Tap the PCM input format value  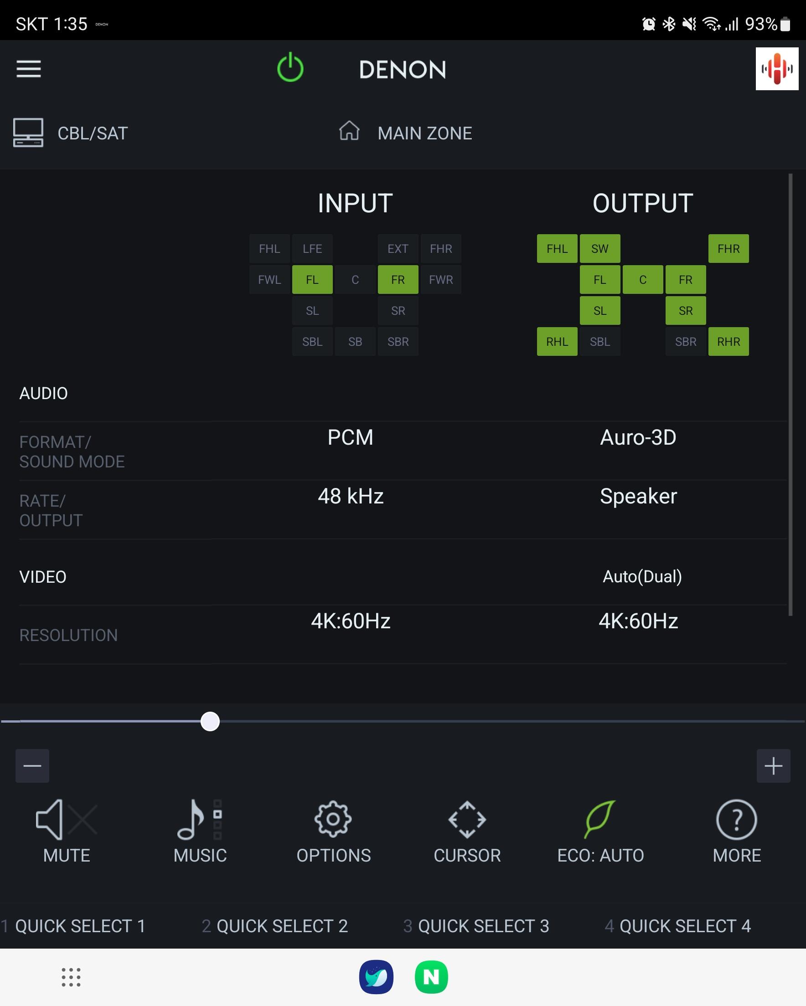tap(350, 437)
